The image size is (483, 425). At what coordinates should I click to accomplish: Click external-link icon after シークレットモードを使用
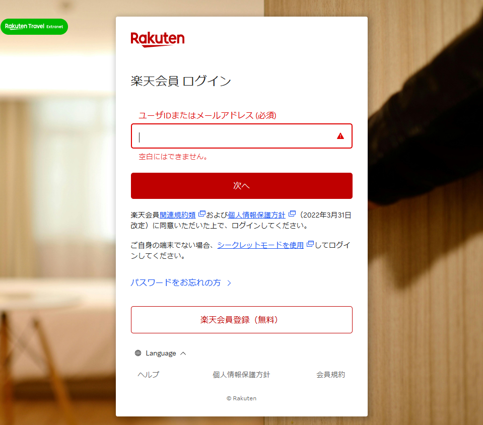click(310, 244)
